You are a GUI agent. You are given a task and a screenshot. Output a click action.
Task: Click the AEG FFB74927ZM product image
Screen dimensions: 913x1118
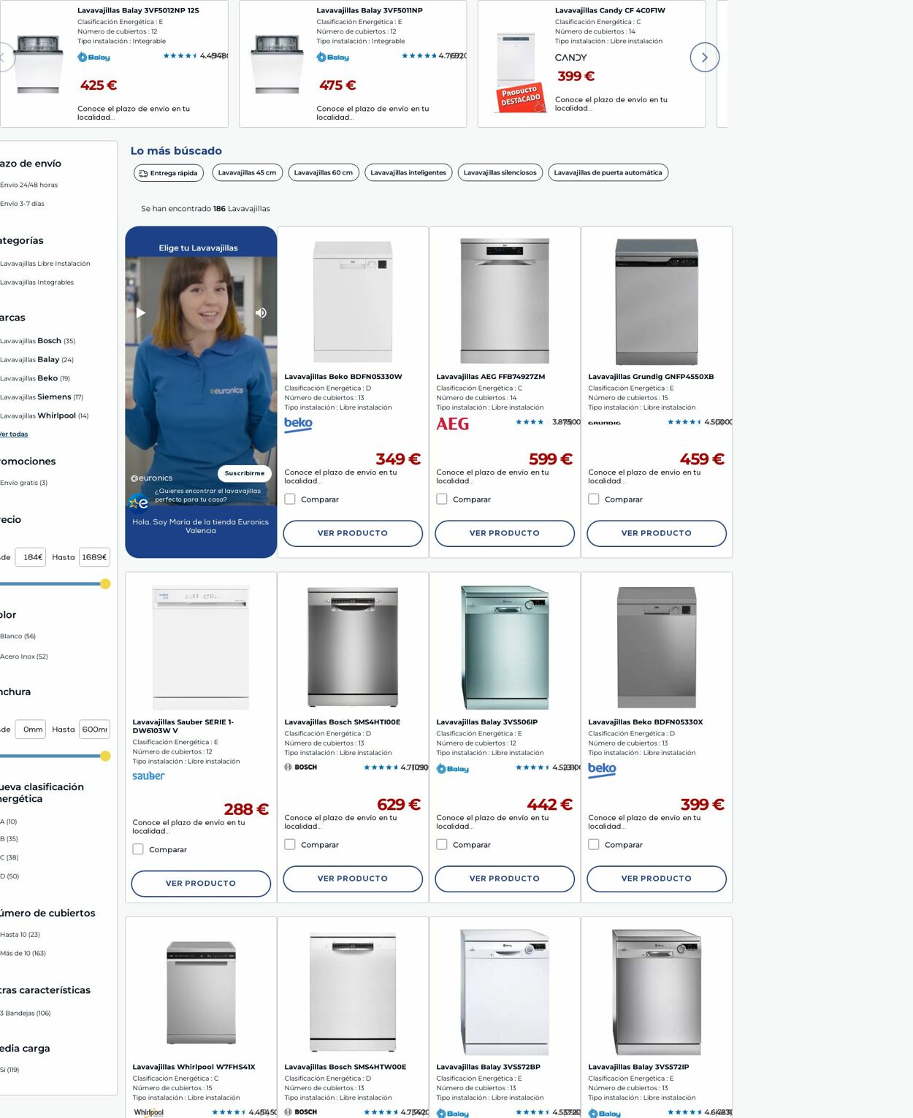tap(505, 301)
